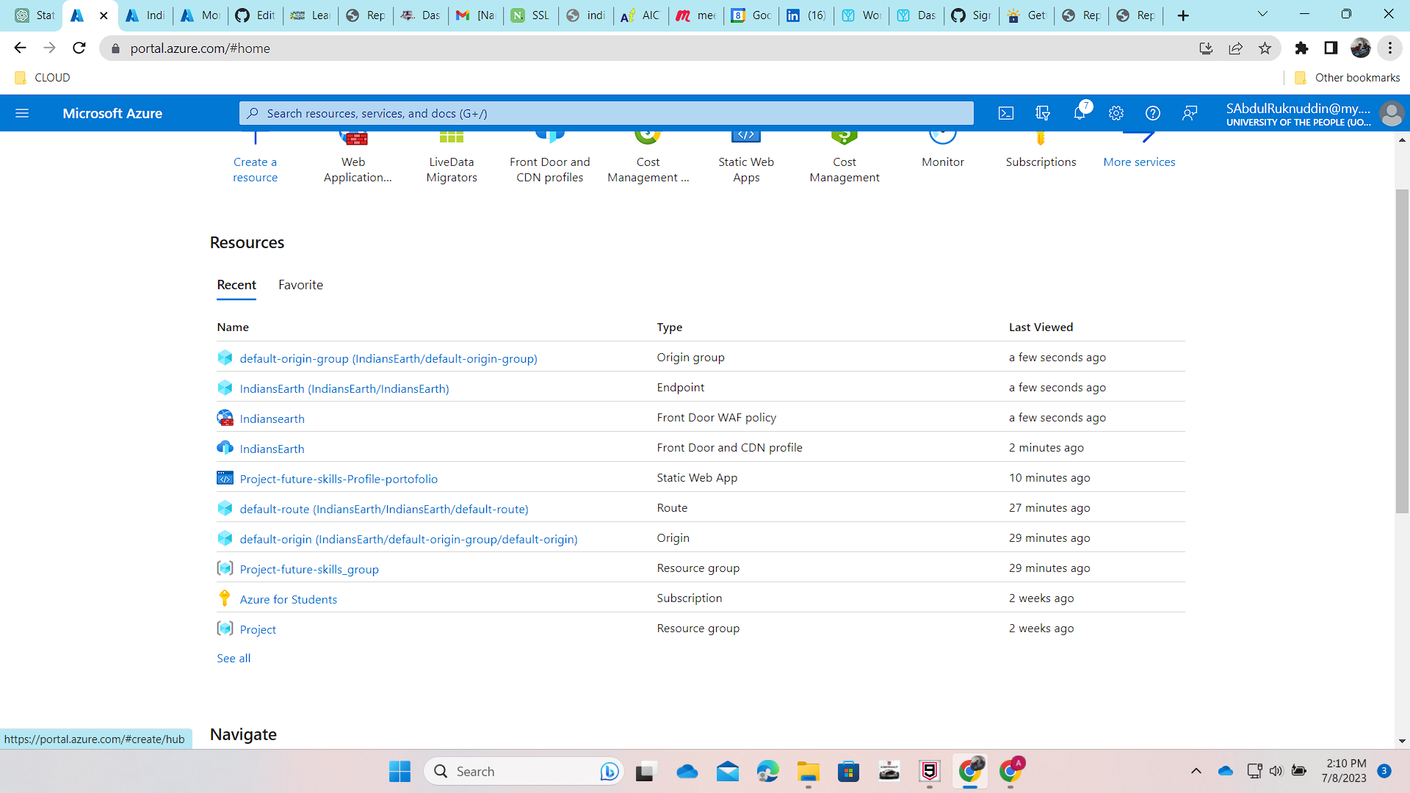
Task: Select the Create a resource icon
Action: (x=255, y=154)
